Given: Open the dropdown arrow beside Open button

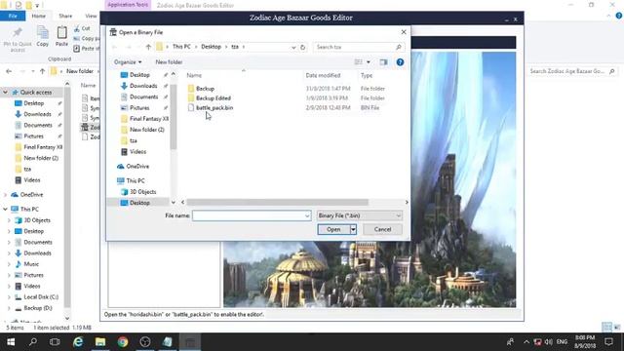Looking at the screenshot, I should click(x=353, y=229).
